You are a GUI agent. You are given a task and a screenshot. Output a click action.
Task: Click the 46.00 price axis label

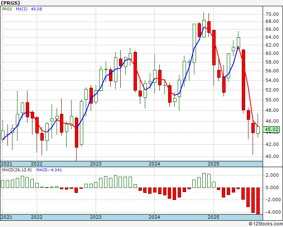272,121
